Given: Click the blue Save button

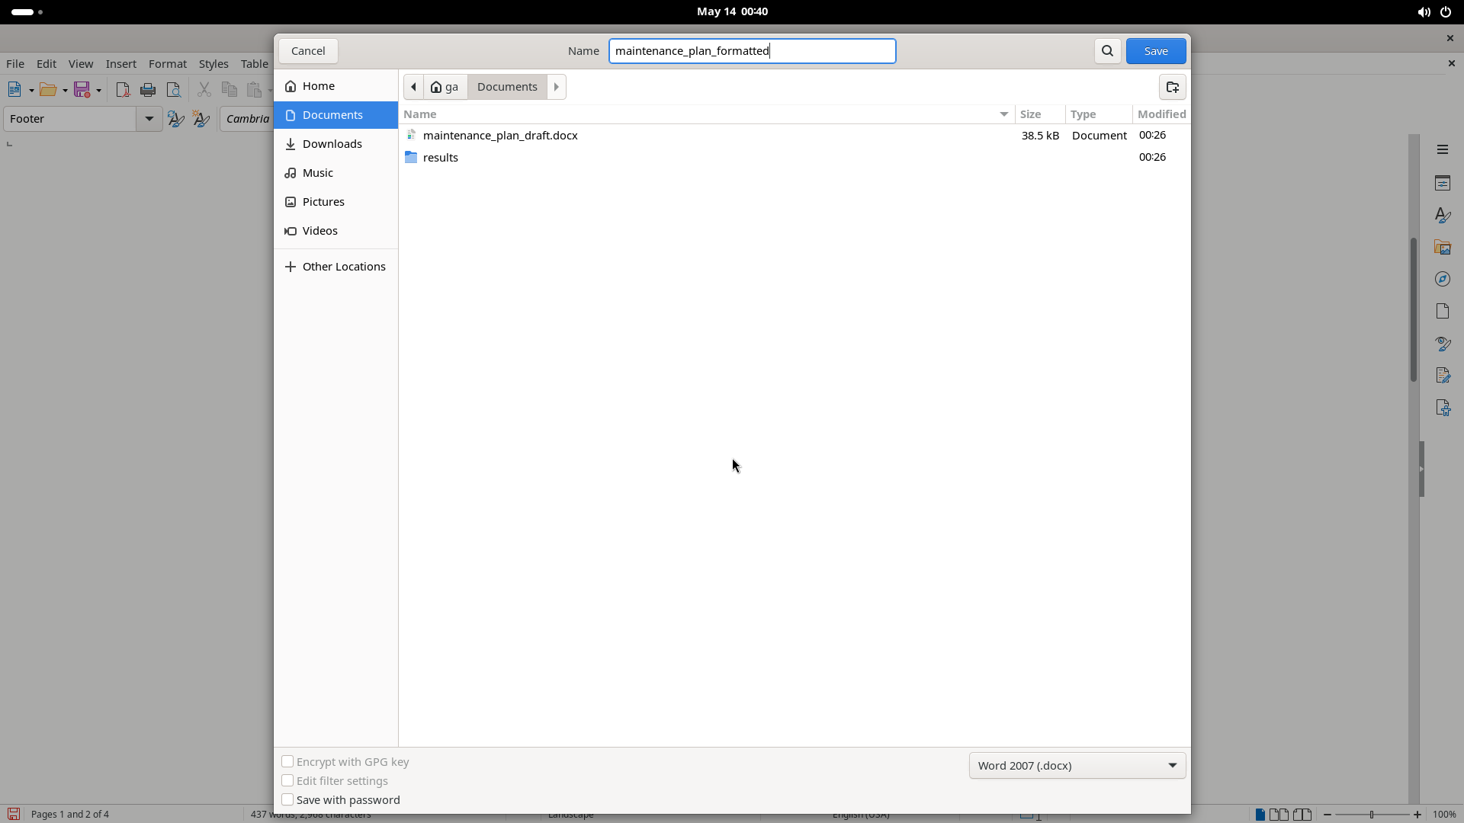Looking at the screenshot, I should click(x=1156, y=51).
